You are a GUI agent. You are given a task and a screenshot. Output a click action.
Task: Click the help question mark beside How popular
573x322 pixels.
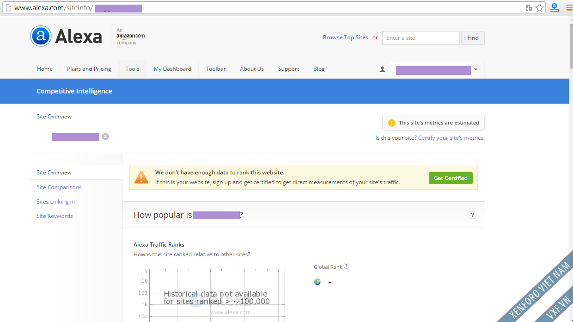point(472,215)
